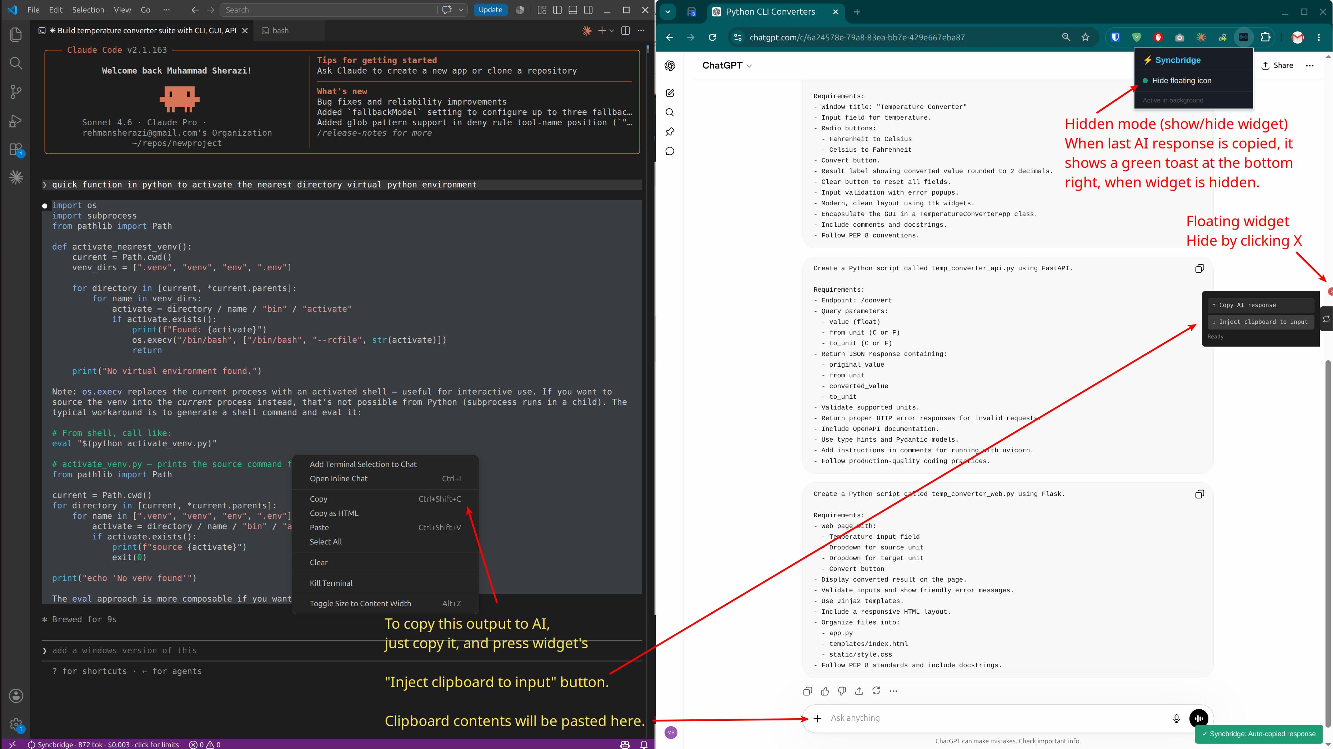Choose Paste in the terminal context menu
This screenshot has width=1333, height=749.
pos(385,528)
